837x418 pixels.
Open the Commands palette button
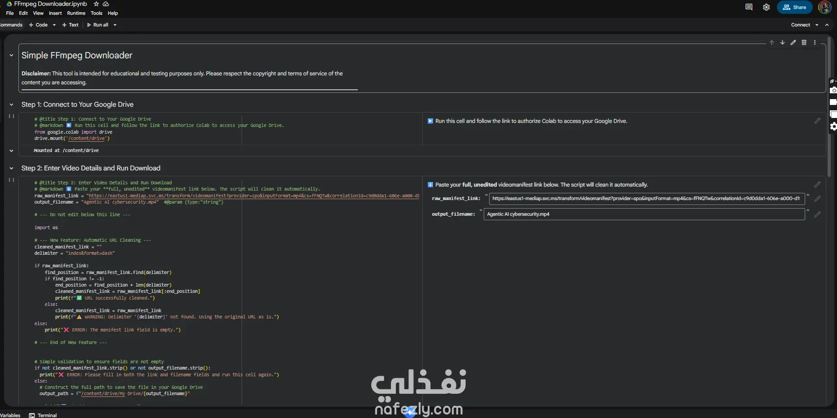(11, 25)
